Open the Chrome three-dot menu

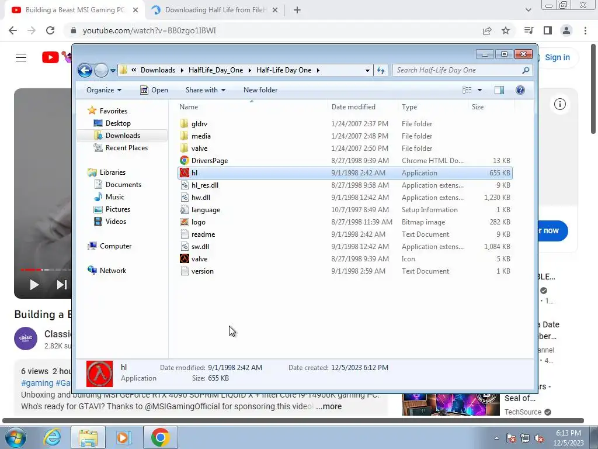click(x=585, y=30)
